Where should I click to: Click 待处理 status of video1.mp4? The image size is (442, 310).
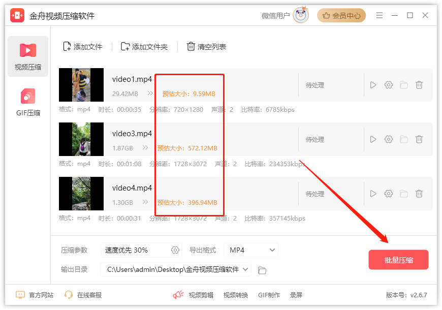tap(315, 85)
